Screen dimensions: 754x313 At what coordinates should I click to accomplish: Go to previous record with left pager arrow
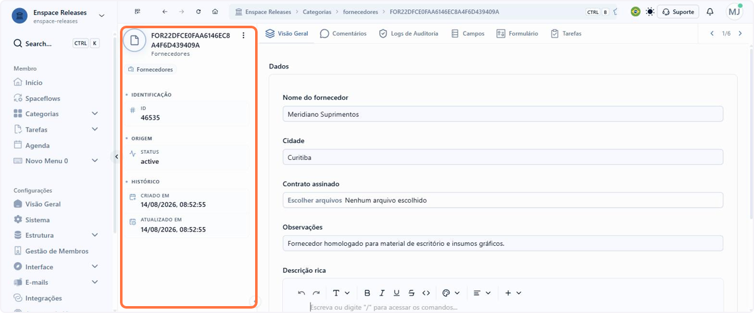[x=712, y=33]
